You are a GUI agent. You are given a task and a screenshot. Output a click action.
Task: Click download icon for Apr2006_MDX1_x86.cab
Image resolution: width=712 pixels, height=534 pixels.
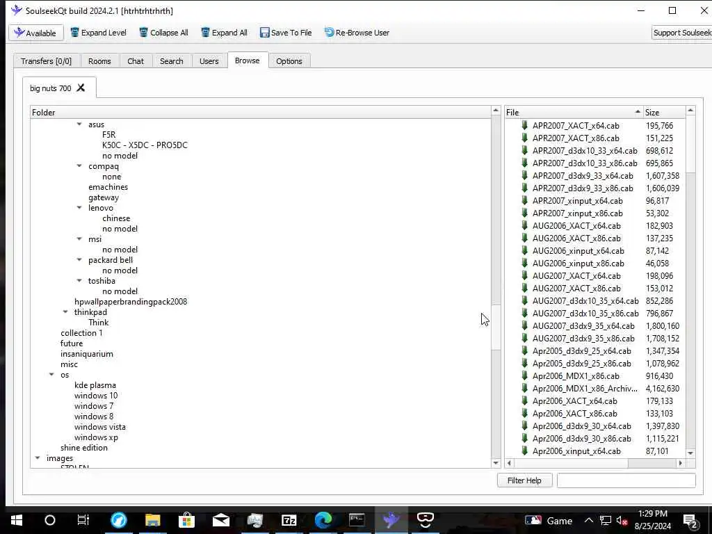[524, 375]
